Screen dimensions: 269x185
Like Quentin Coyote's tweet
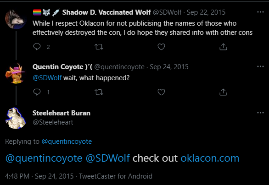(161, 92)
